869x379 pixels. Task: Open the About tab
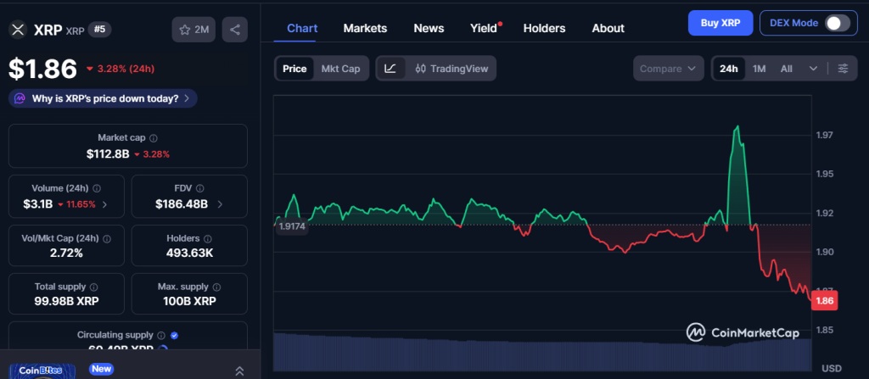click(608, 28)
